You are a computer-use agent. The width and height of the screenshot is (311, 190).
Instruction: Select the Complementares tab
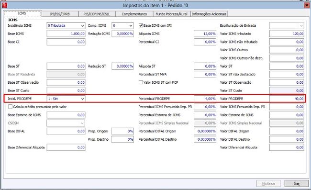point(134,14)
